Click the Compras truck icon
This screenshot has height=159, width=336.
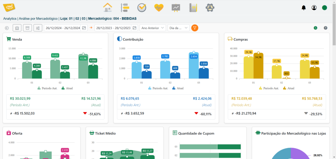(230, 39)
